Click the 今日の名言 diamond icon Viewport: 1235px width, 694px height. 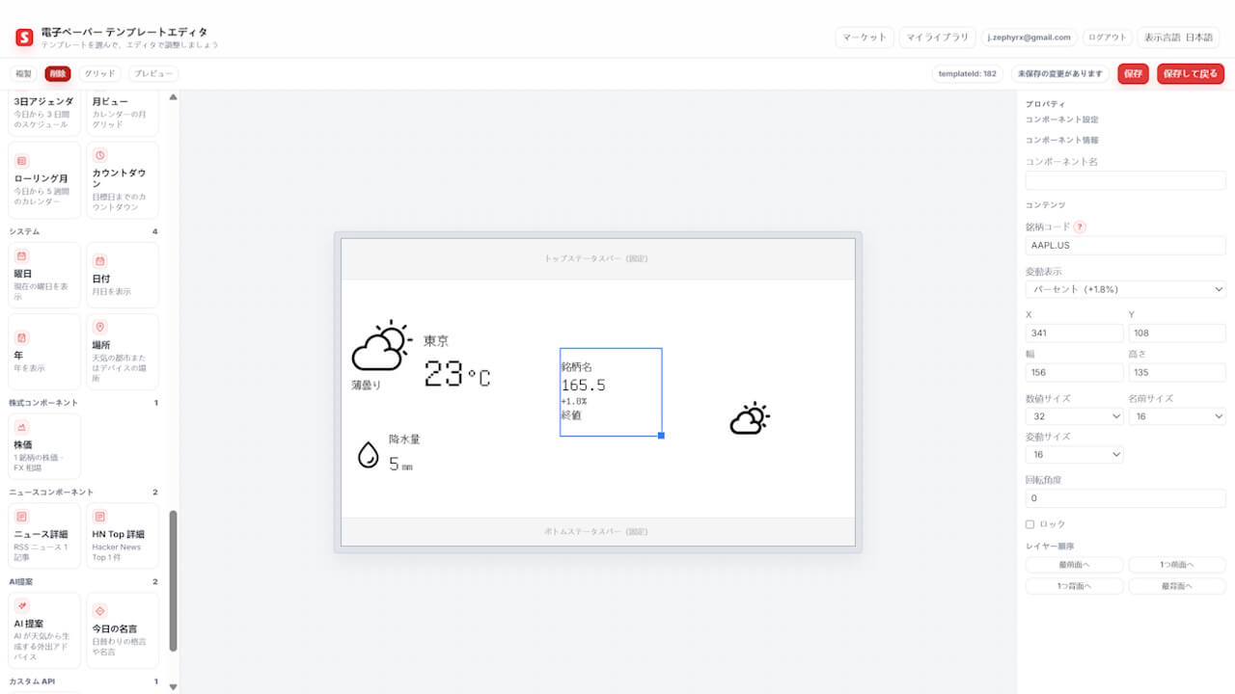(100, 610)
